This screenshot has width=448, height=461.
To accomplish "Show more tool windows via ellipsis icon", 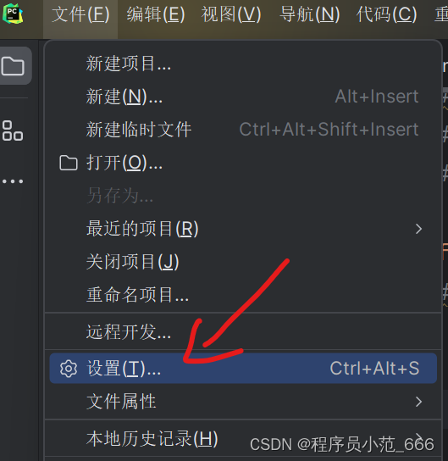I will click(x=13, y=181).
